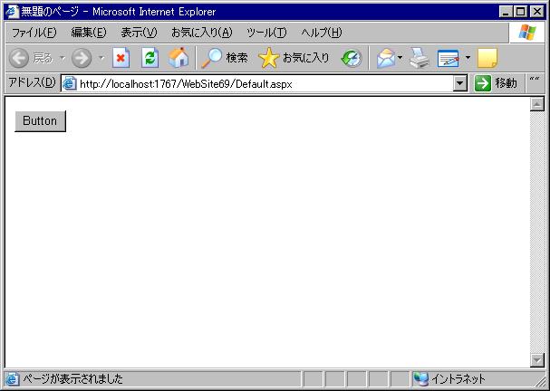
Task: Click the イントラネット zone text
Action: [x=458, y=378]
